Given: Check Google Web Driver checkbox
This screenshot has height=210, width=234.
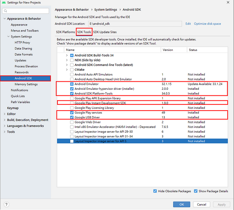Looking at the screenshot, I should tap(72, 122).
